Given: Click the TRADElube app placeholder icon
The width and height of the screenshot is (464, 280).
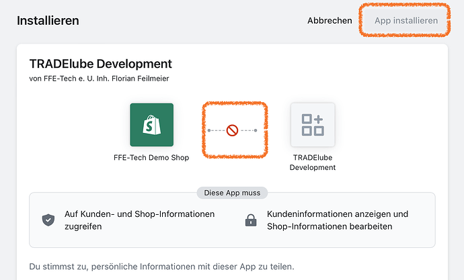Looking at the screenshot, I should click(x=312, y=125).
